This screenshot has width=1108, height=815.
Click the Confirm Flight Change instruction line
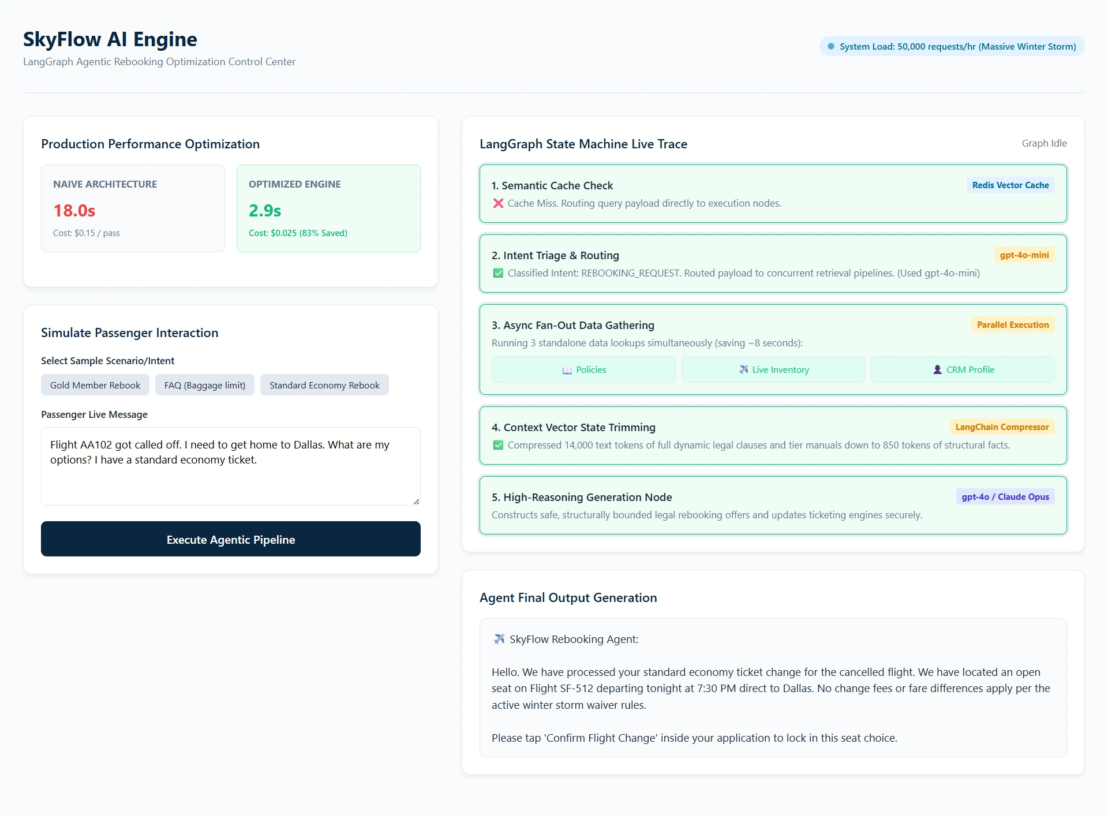(x=694, y=738)
